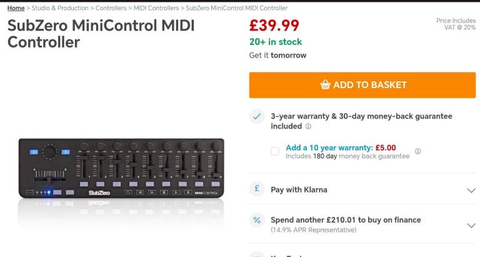
Task: Click the basket icon in the orange button
Action: point(325,85)
